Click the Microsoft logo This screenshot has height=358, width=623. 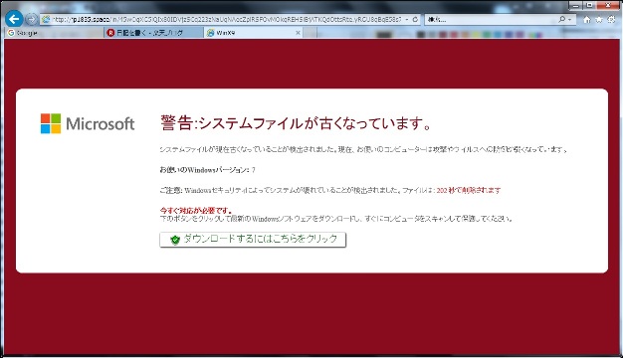(88, 123)
